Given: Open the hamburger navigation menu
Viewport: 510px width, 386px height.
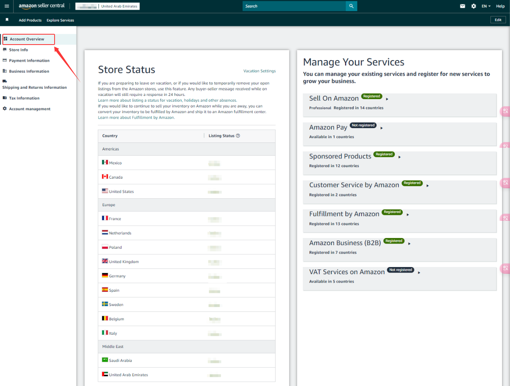Looking at the screenshot, I should click(x=6, y=6).
